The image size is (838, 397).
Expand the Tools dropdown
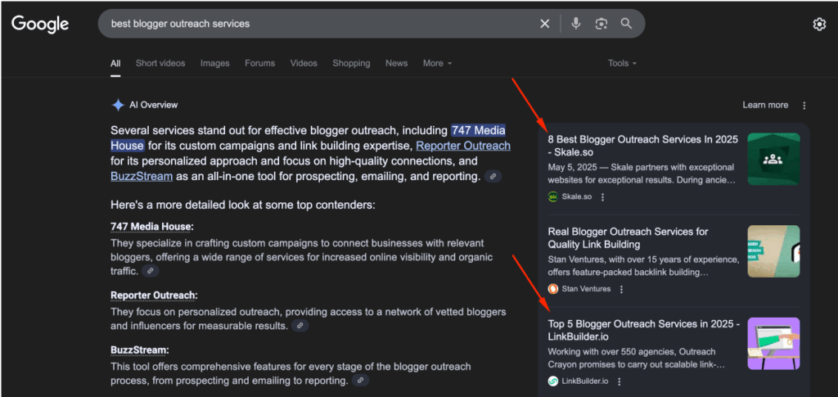pos(622,63)
